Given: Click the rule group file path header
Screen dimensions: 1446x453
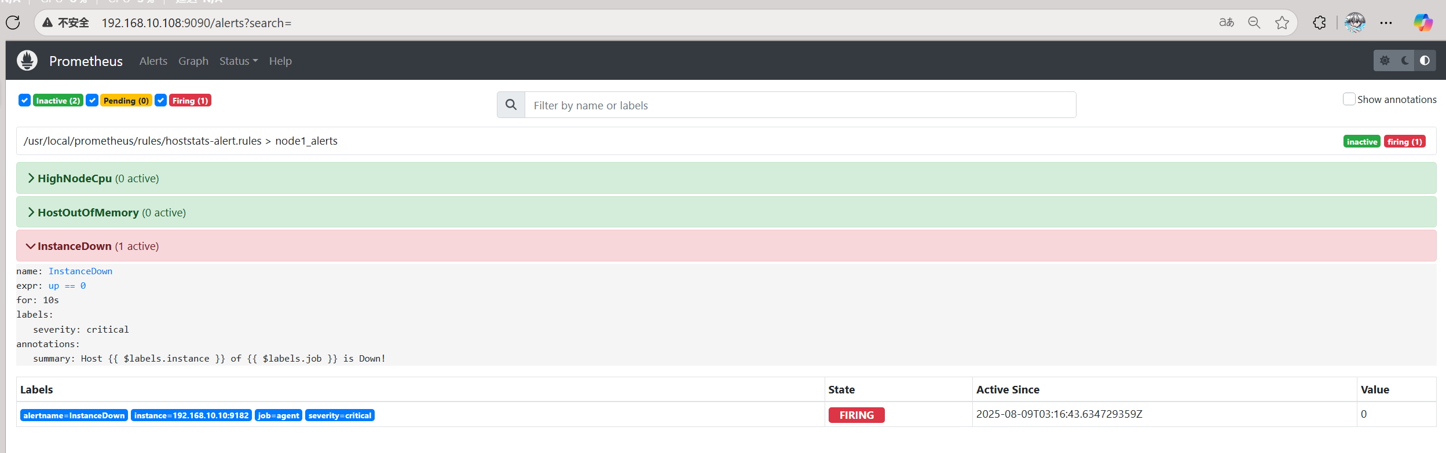Looking at the screenshot, I should click(x=181, y=141).
